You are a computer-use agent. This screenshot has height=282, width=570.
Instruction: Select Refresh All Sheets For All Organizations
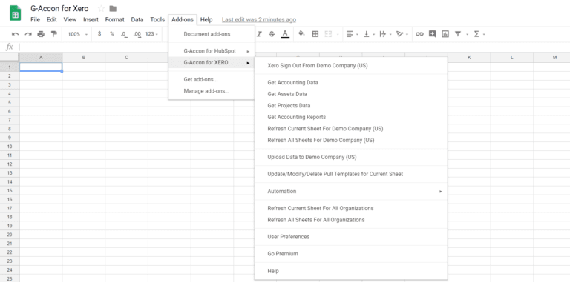(x=351, y=220)
